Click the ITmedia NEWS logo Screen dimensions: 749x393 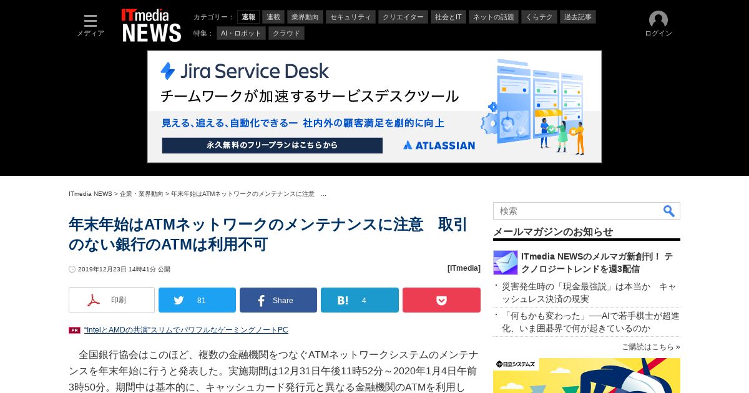tap(151, 26)
